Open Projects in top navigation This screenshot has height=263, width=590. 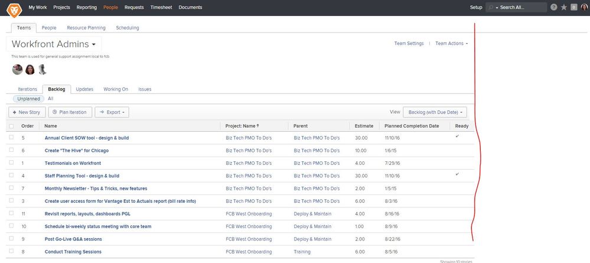(61, 7)
